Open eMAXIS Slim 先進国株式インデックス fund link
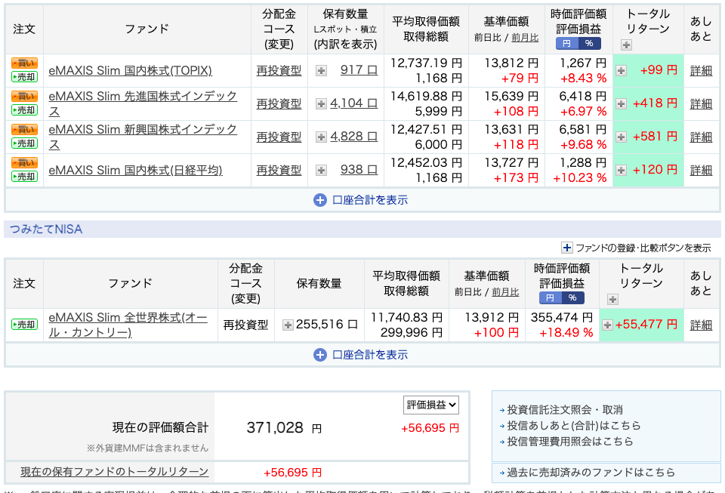This screenshot has width=725, height=493. (143, 104)
